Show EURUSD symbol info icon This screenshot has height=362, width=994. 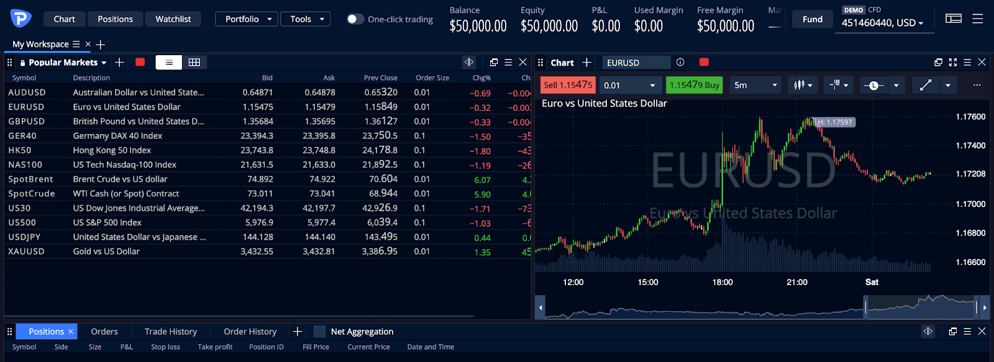pos(680,62)
